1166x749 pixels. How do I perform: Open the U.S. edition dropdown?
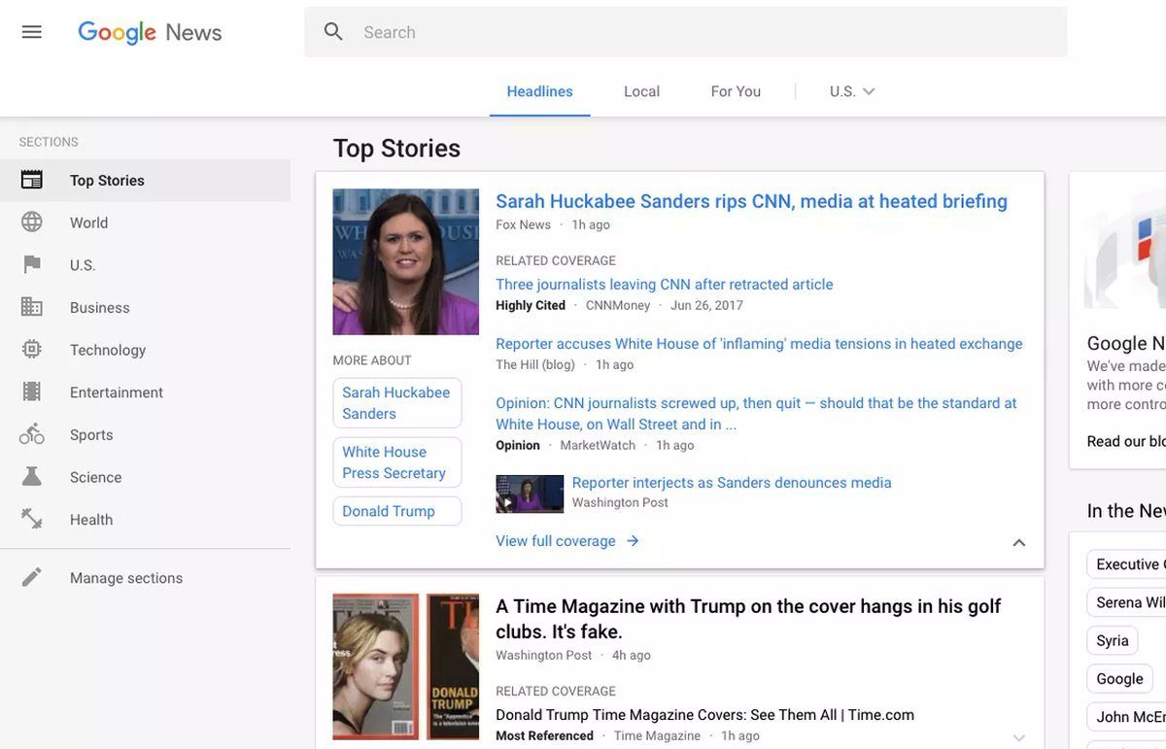tap(852, 91)
